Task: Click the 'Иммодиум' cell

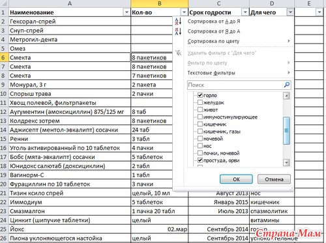Action: point(70,202)
